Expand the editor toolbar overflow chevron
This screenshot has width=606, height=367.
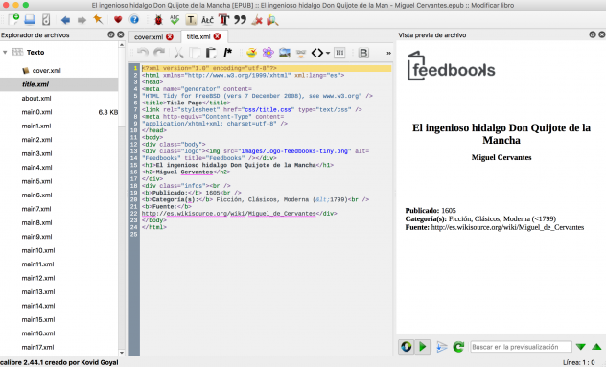[x=388, y=53]
